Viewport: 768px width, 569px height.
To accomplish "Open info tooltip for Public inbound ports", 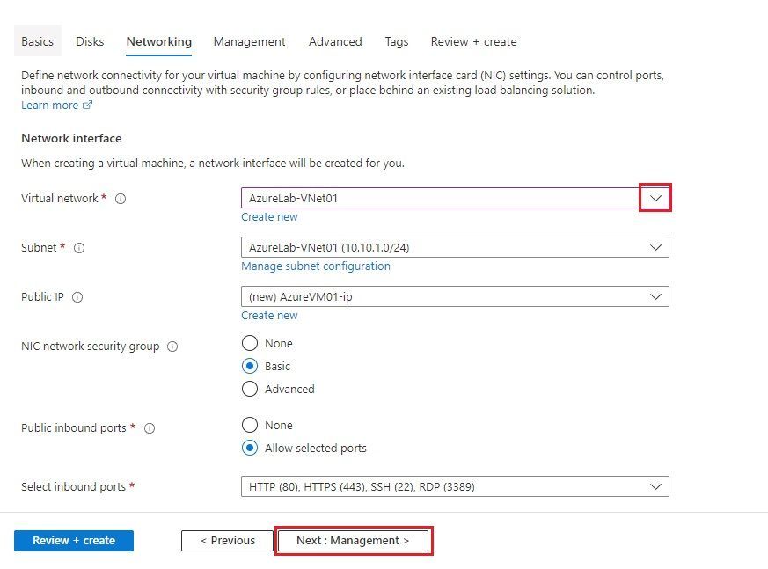I will (150, 428).
